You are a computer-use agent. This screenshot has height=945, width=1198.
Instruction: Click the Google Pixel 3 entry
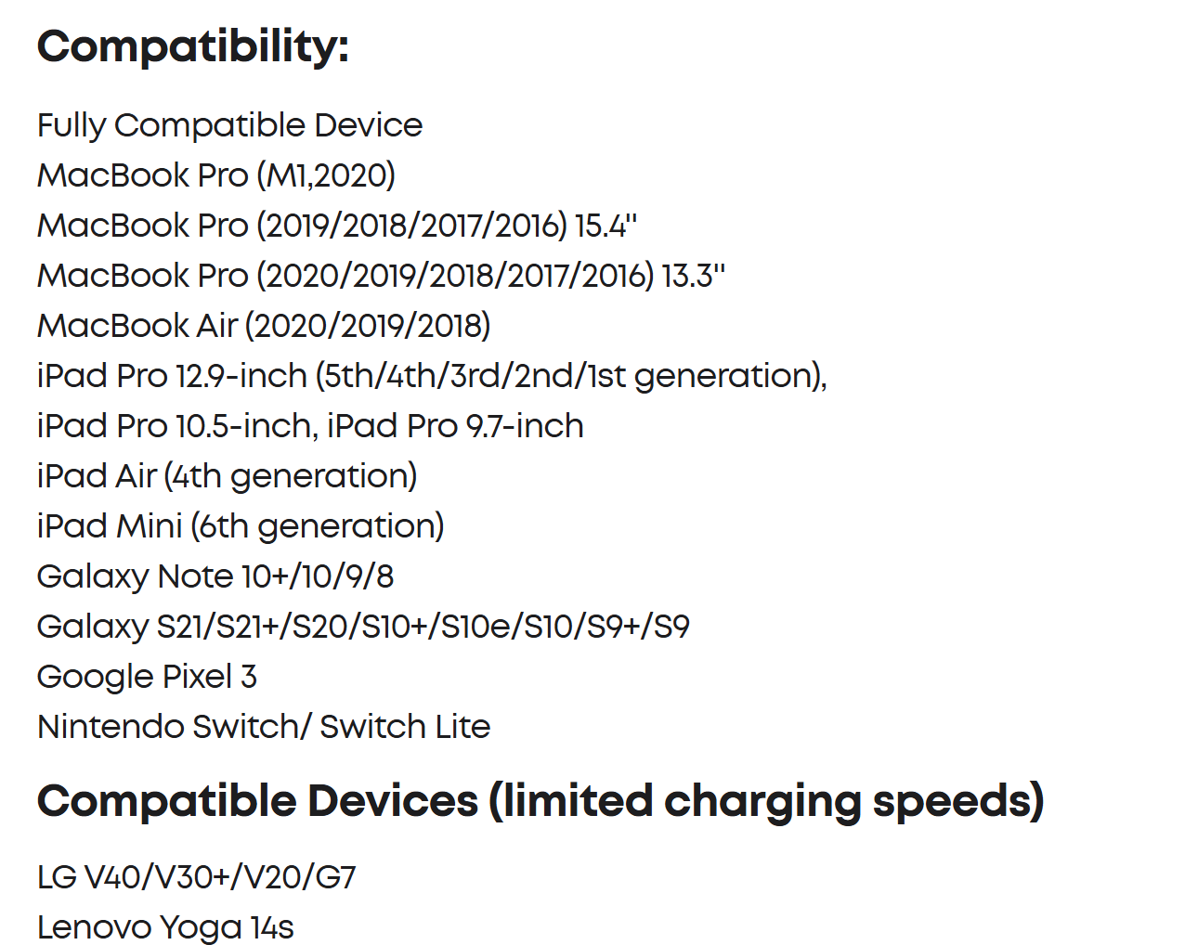point(146,677)
